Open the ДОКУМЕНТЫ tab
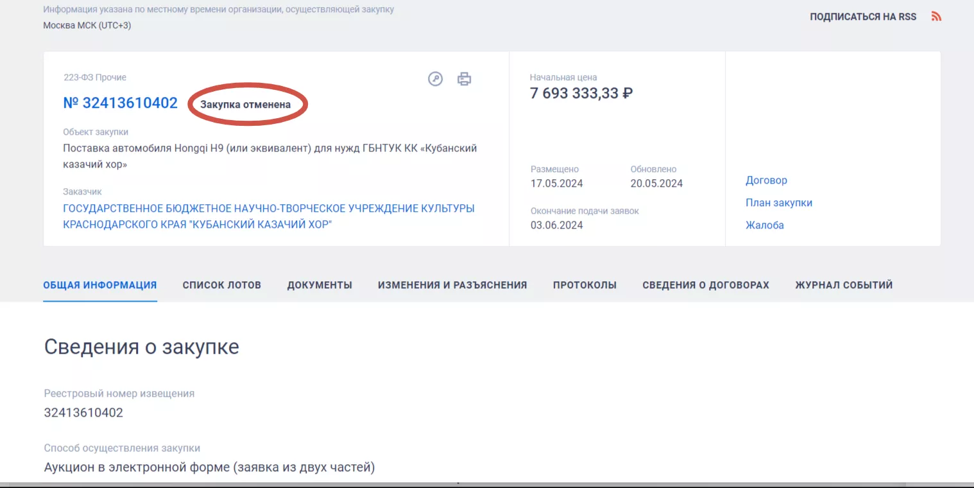The image size is (974, 488). click(x=320, y=285)
